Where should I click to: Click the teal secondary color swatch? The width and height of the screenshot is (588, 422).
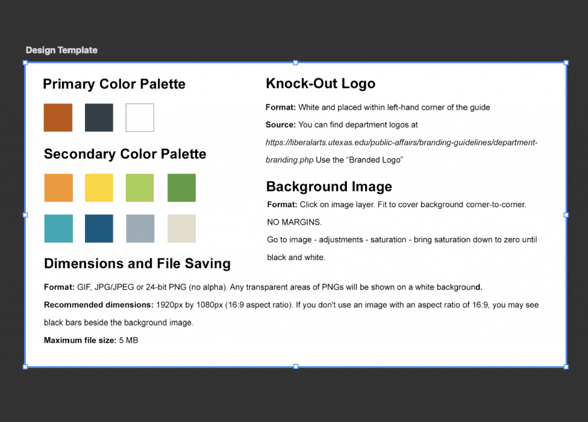click(x=59, y=229)
